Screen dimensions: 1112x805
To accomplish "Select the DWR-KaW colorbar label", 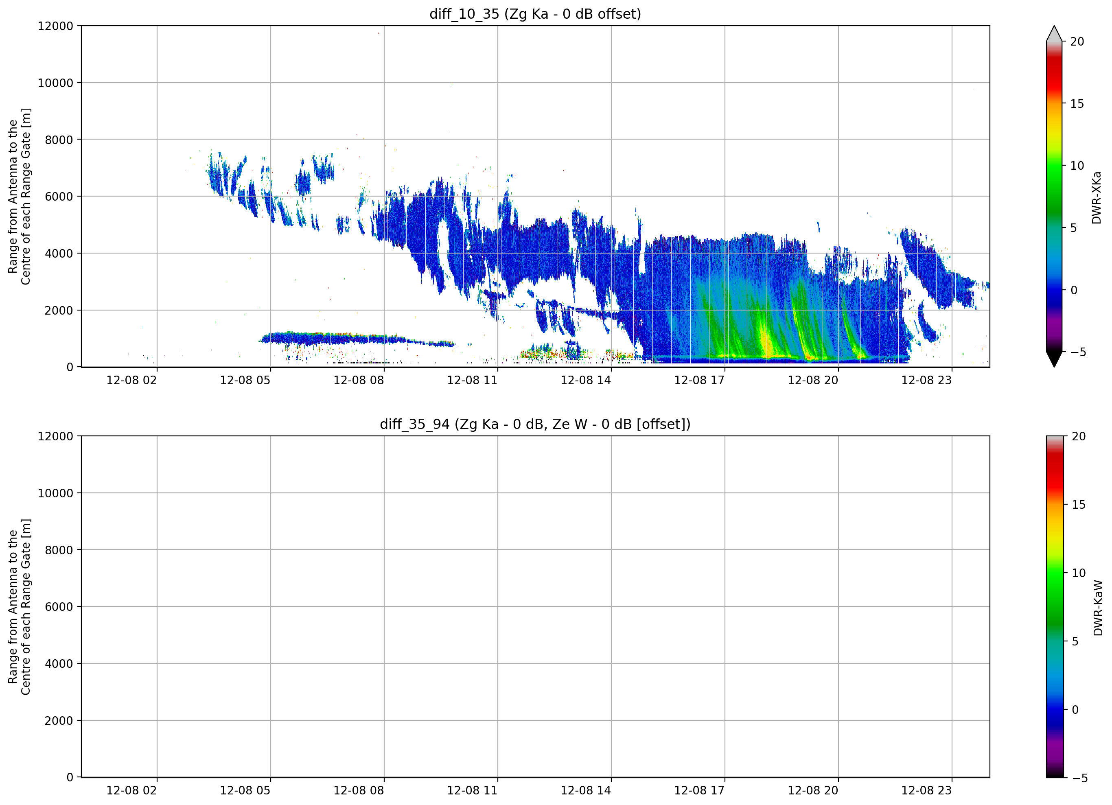I will click(x=1098, y=608).
